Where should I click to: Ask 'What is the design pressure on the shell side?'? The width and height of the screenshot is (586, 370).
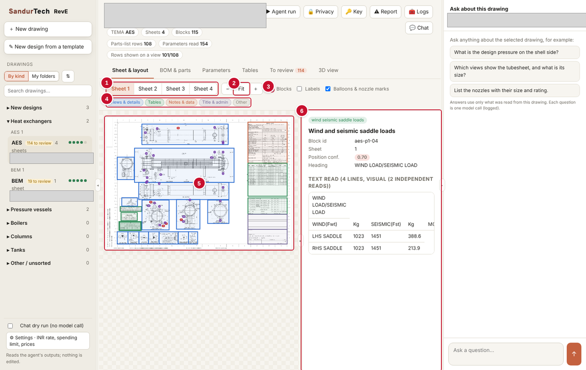515,52
